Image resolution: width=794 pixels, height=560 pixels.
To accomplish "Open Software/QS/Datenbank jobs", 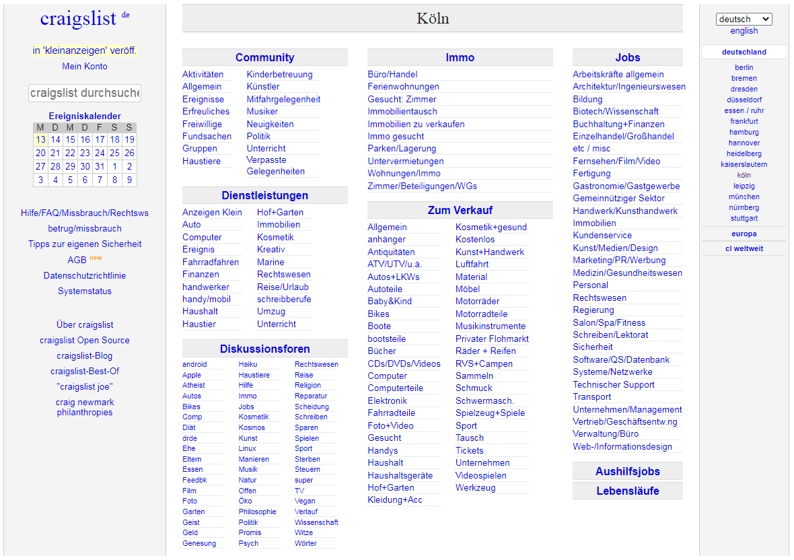I will [x=621, y=359].
